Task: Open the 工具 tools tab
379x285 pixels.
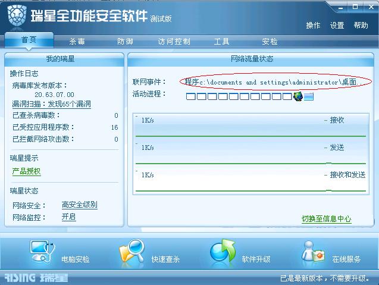Action: pos(221,41)
